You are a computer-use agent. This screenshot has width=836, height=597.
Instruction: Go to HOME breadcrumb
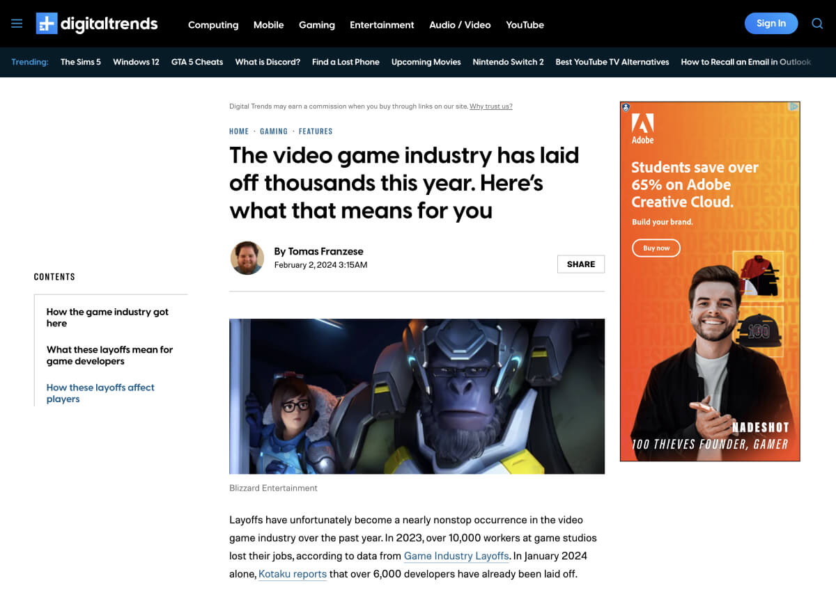pos(239,132)
